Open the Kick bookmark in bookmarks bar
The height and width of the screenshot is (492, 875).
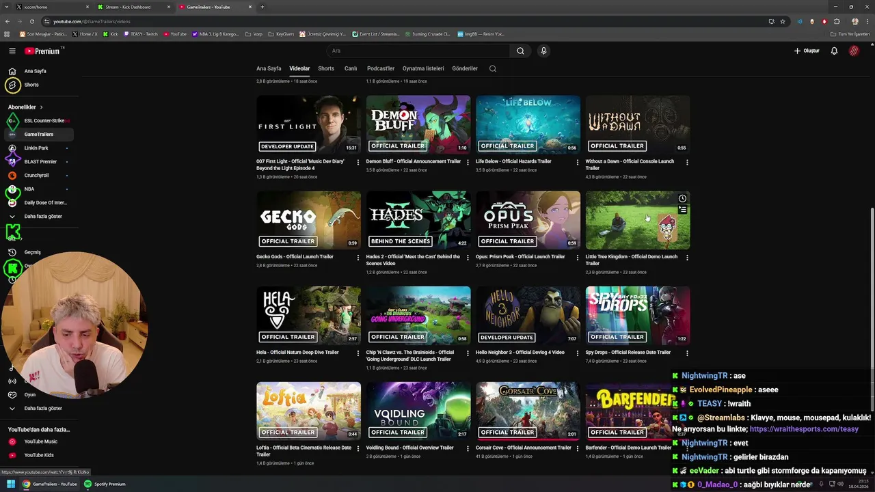pyautogui.click(x=111, y=33)
